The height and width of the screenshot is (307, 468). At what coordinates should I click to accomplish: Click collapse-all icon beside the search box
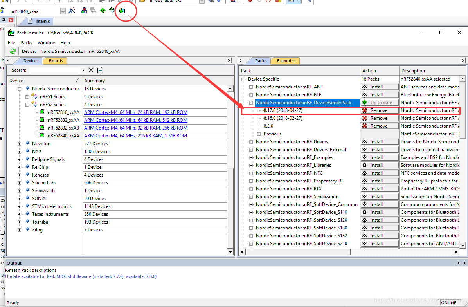coord(100,70)
